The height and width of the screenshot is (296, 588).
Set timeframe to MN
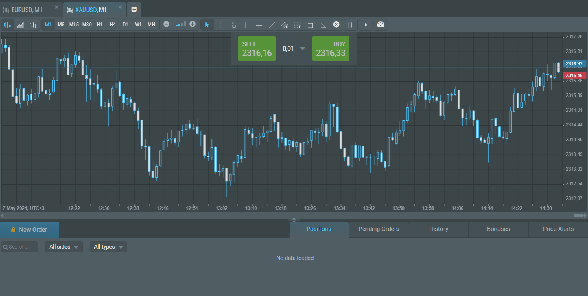click(x=151, y=25)
